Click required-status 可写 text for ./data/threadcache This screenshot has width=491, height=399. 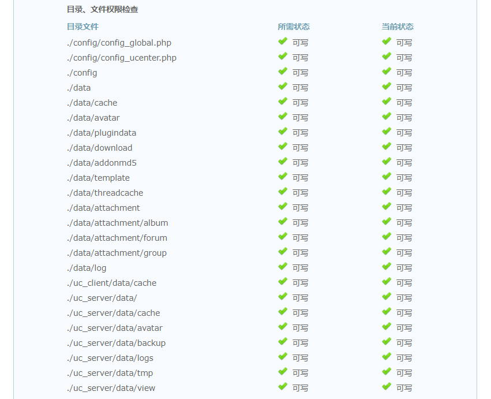300,193
